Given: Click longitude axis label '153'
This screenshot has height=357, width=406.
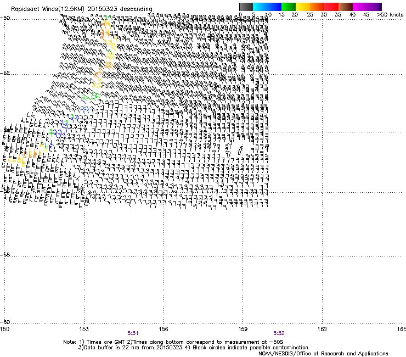Looking at the screenshot, I should tap(84, 329).
